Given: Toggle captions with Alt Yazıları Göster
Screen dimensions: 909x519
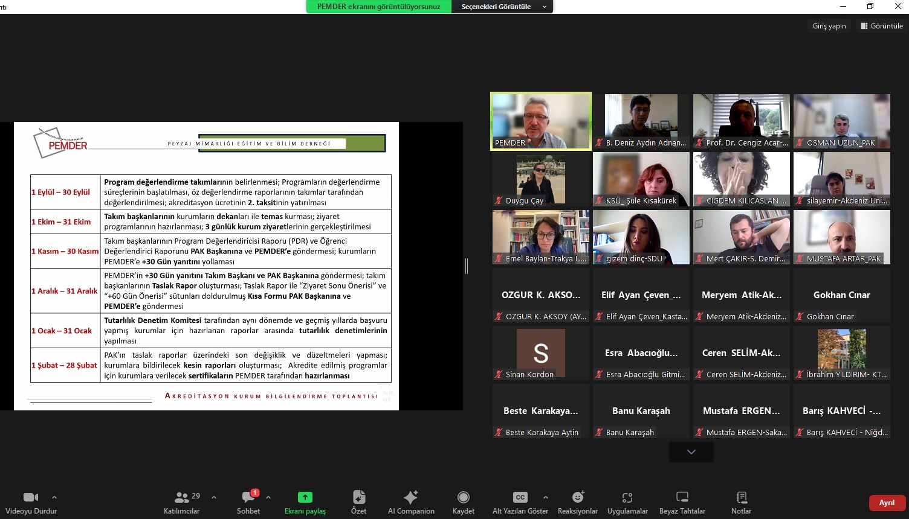Looking at the screenshot, I should tap(520, 502).
